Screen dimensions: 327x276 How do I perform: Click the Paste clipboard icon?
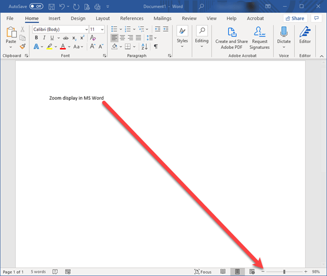tap(11, 34)
